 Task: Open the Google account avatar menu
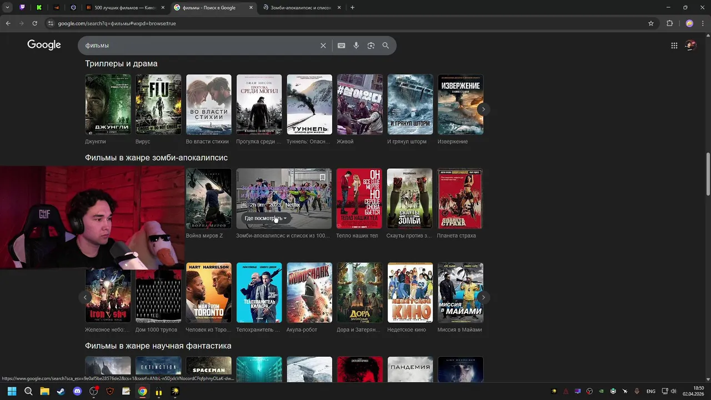(690, 46)
